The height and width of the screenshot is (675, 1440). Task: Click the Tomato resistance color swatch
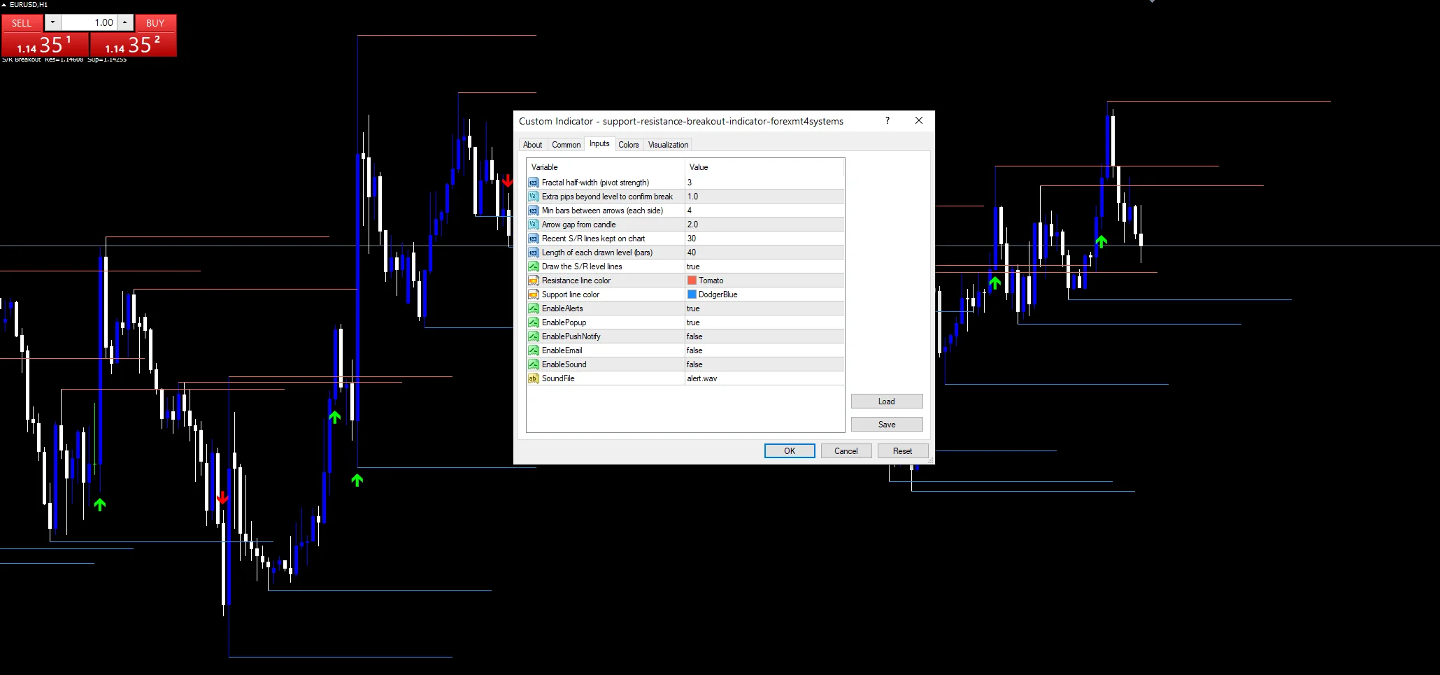(x=692, y=280)
